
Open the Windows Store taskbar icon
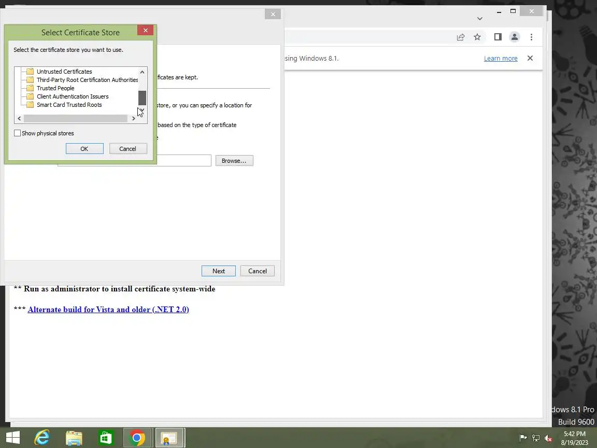pyautogui.click(x=106, y=438)
